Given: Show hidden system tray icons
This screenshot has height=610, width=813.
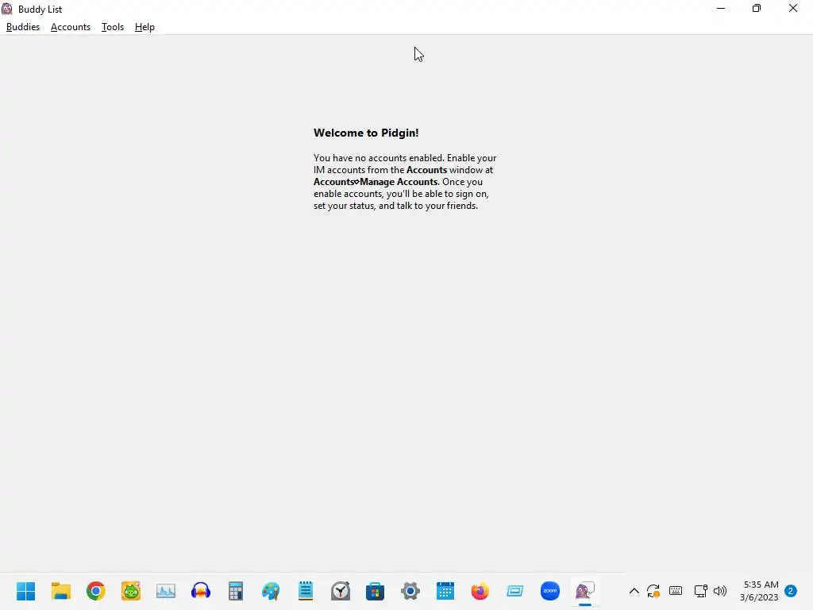Looking at the screenshot, I should click(x=634, y=591).
